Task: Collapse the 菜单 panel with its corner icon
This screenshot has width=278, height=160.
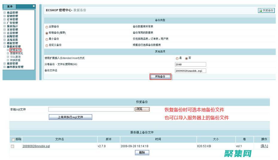Action: (x=34, y=6)
